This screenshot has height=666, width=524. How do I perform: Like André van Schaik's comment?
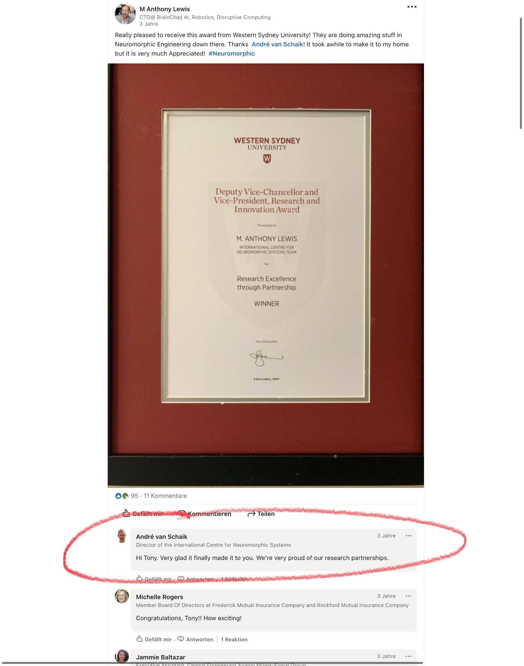pos(154,579)
